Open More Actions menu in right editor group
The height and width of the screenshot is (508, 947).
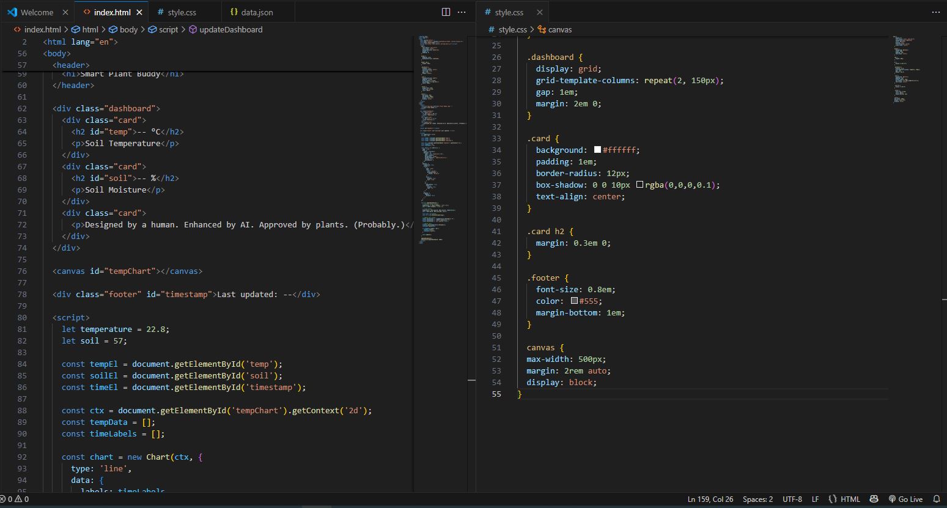click(x=936, y=12)
